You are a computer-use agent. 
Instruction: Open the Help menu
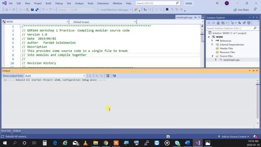click(x=128, y=3)
